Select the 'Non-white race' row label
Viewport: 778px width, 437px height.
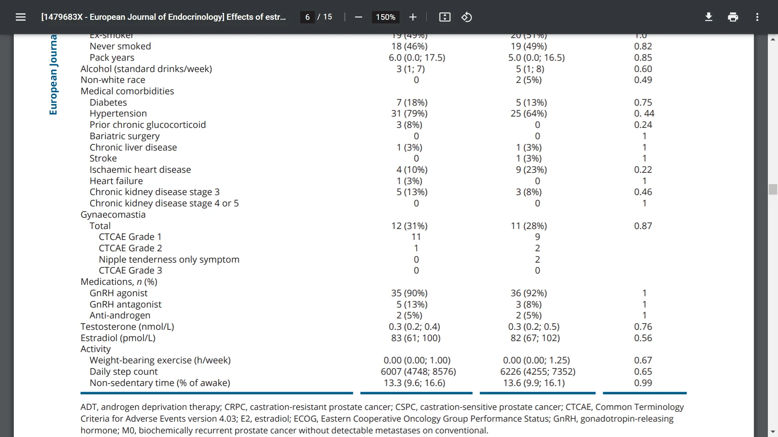click(113, 80)
